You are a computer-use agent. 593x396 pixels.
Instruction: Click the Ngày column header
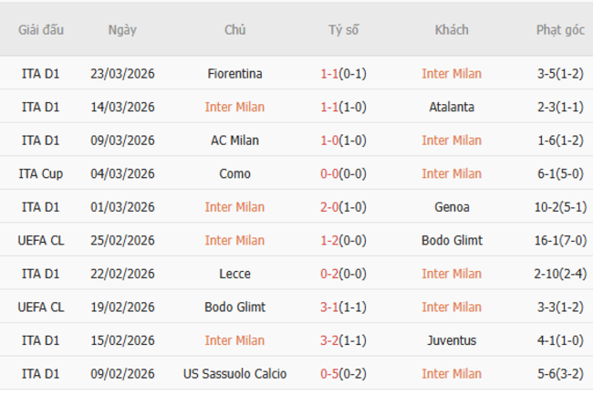coord(122,30)
